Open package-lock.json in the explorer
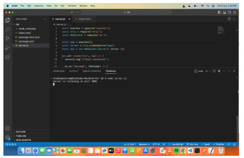 [x=31, y=37]
